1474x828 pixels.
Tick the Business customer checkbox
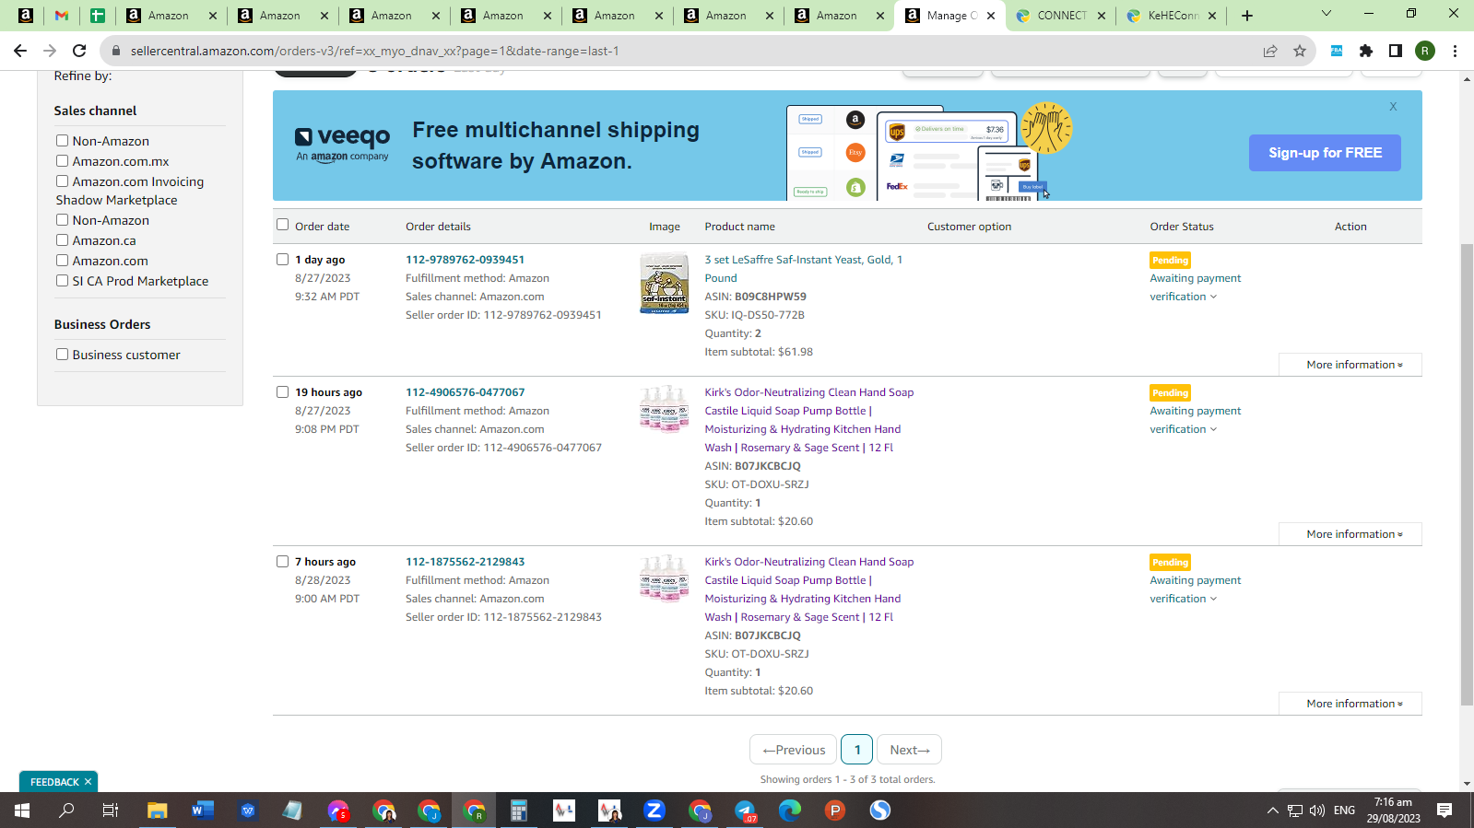click(62, 355)
